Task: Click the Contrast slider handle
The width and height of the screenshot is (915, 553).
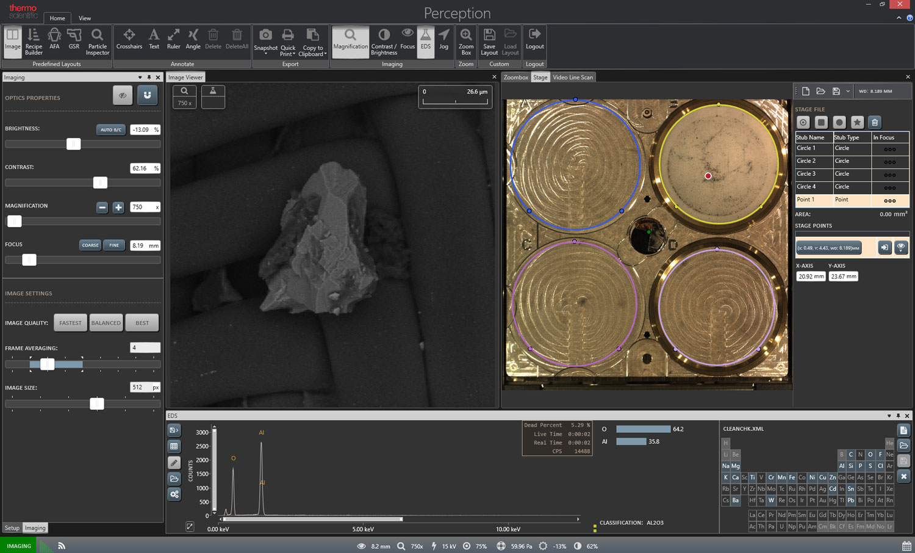Action: (x=100, y=183)
